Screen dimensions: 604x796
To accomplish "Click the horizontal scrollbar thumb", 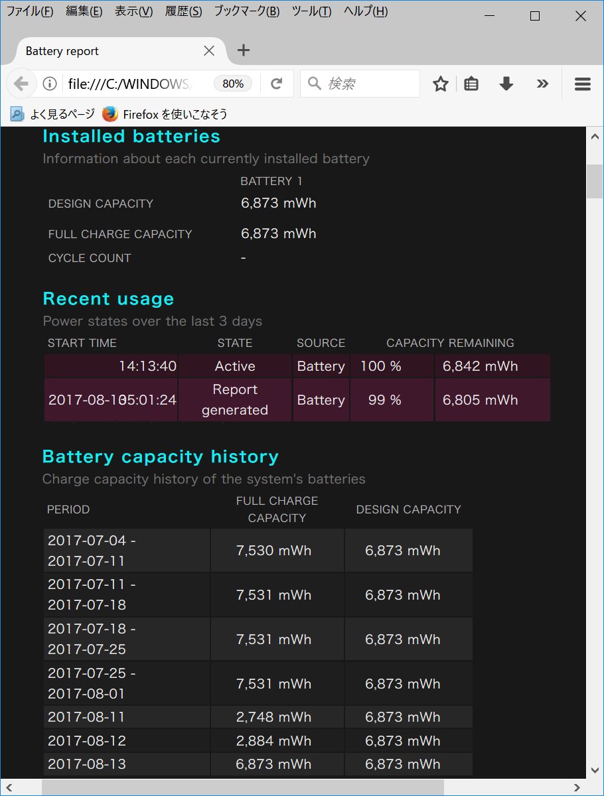I will coord(243,787).
